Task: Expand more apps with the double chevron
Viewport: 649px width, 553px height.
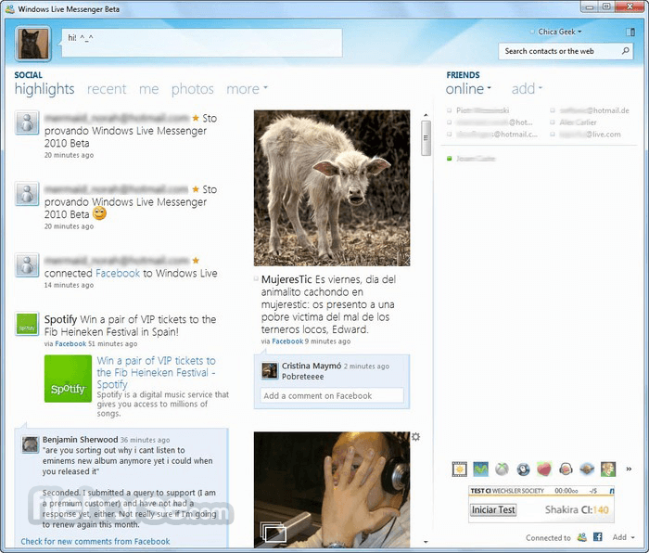Action: coord(629,469)
